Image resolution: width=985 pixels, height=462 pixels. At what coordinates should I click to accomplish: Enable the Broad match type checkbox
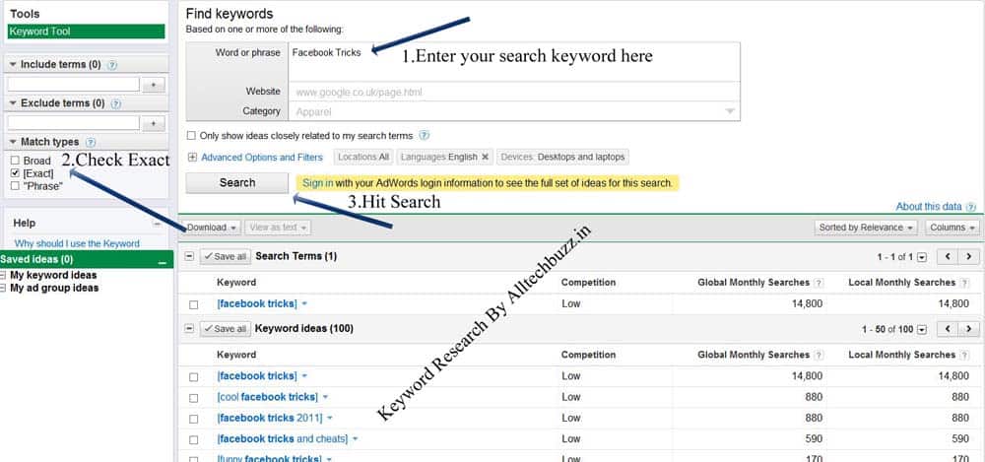(15, 161)
